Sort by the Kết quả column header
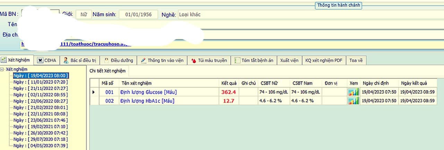Viewport: 444px width, 150px height. pos(229,83)
